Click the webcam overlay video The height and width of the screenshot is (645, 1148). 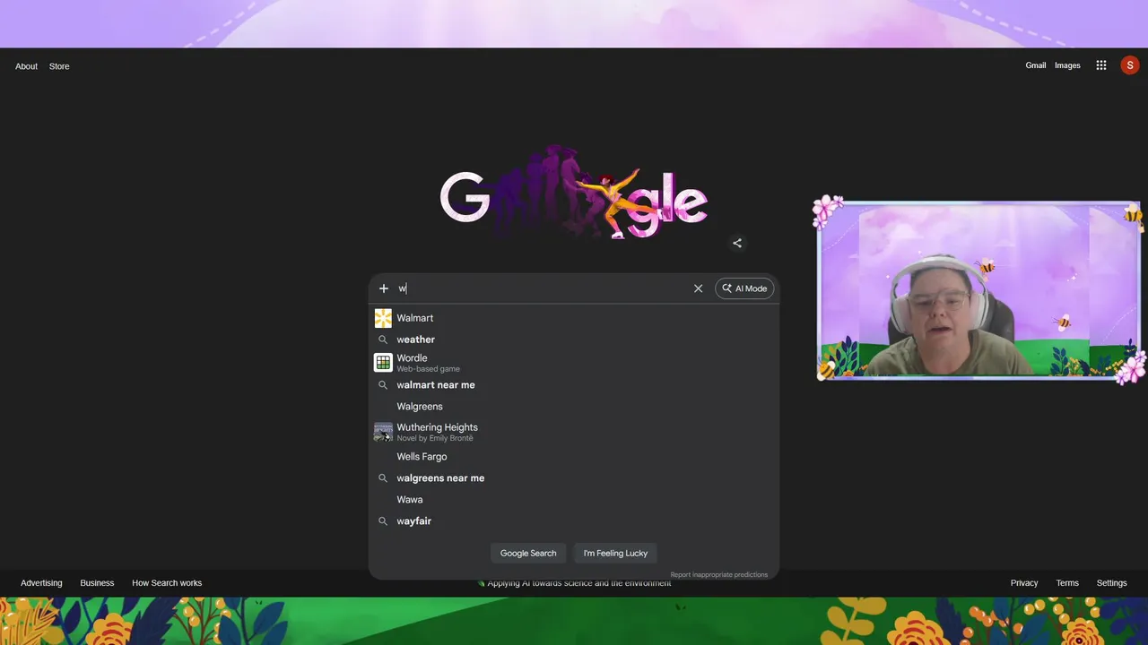point(979,289)
